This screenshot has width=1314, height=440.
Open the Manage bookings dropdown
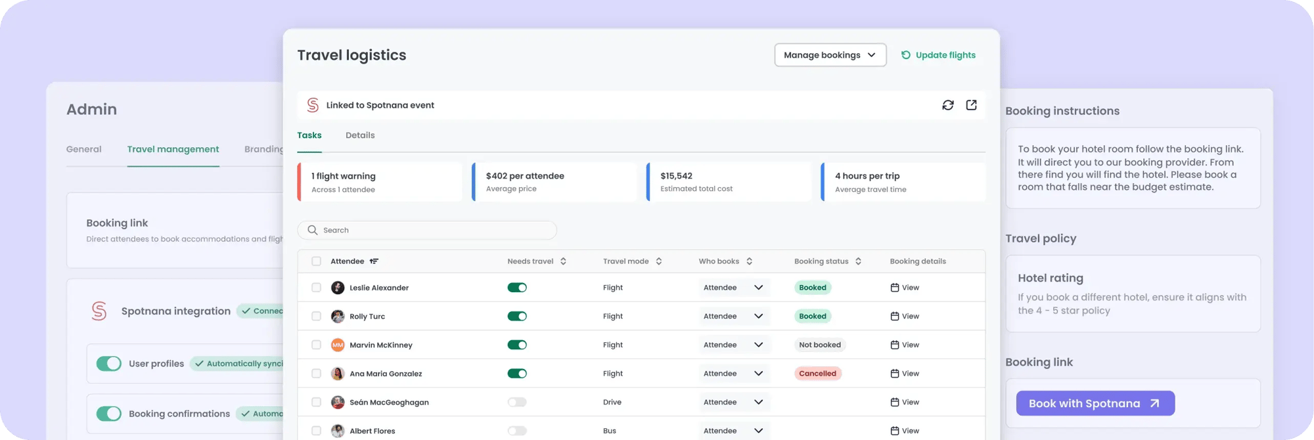coord(830,55)
